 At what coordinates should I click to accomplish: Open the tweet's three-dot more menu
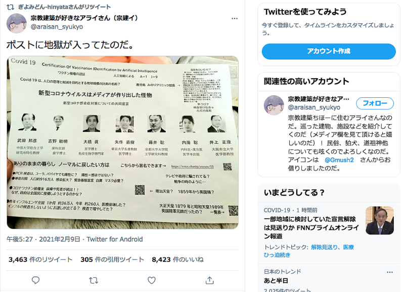coord(235,19)
